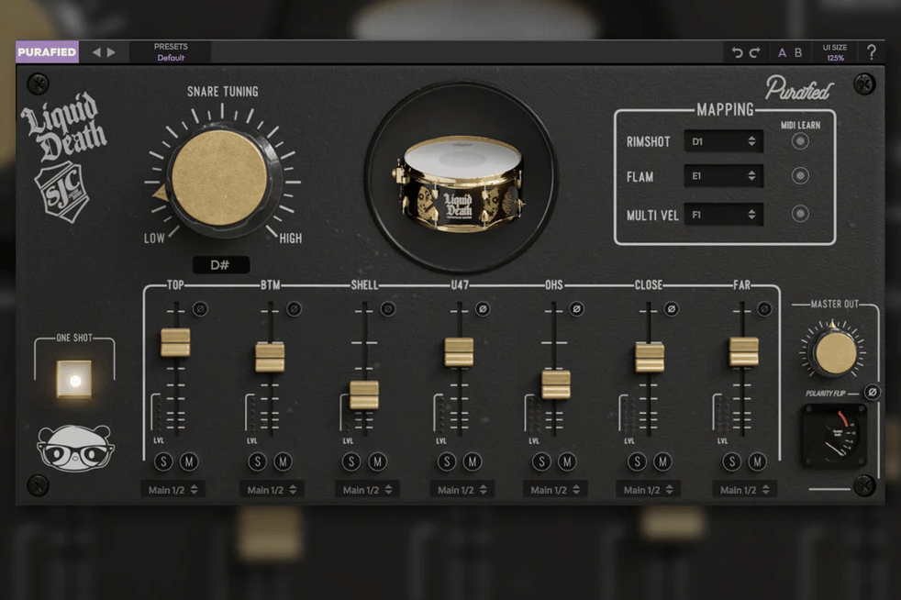Click the U47 channel fader
Image resolution: width=901 pixels, height=600 pixels.
coord(459,351)
